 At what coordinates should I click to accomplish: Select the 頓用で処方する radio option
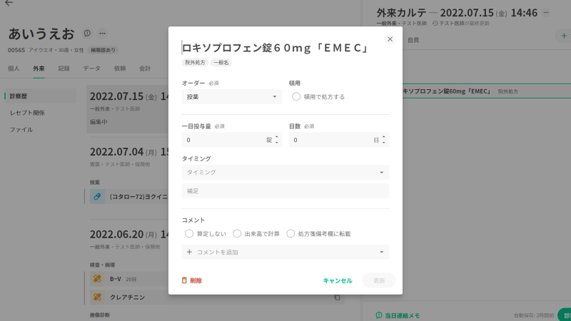coord(296,96)
